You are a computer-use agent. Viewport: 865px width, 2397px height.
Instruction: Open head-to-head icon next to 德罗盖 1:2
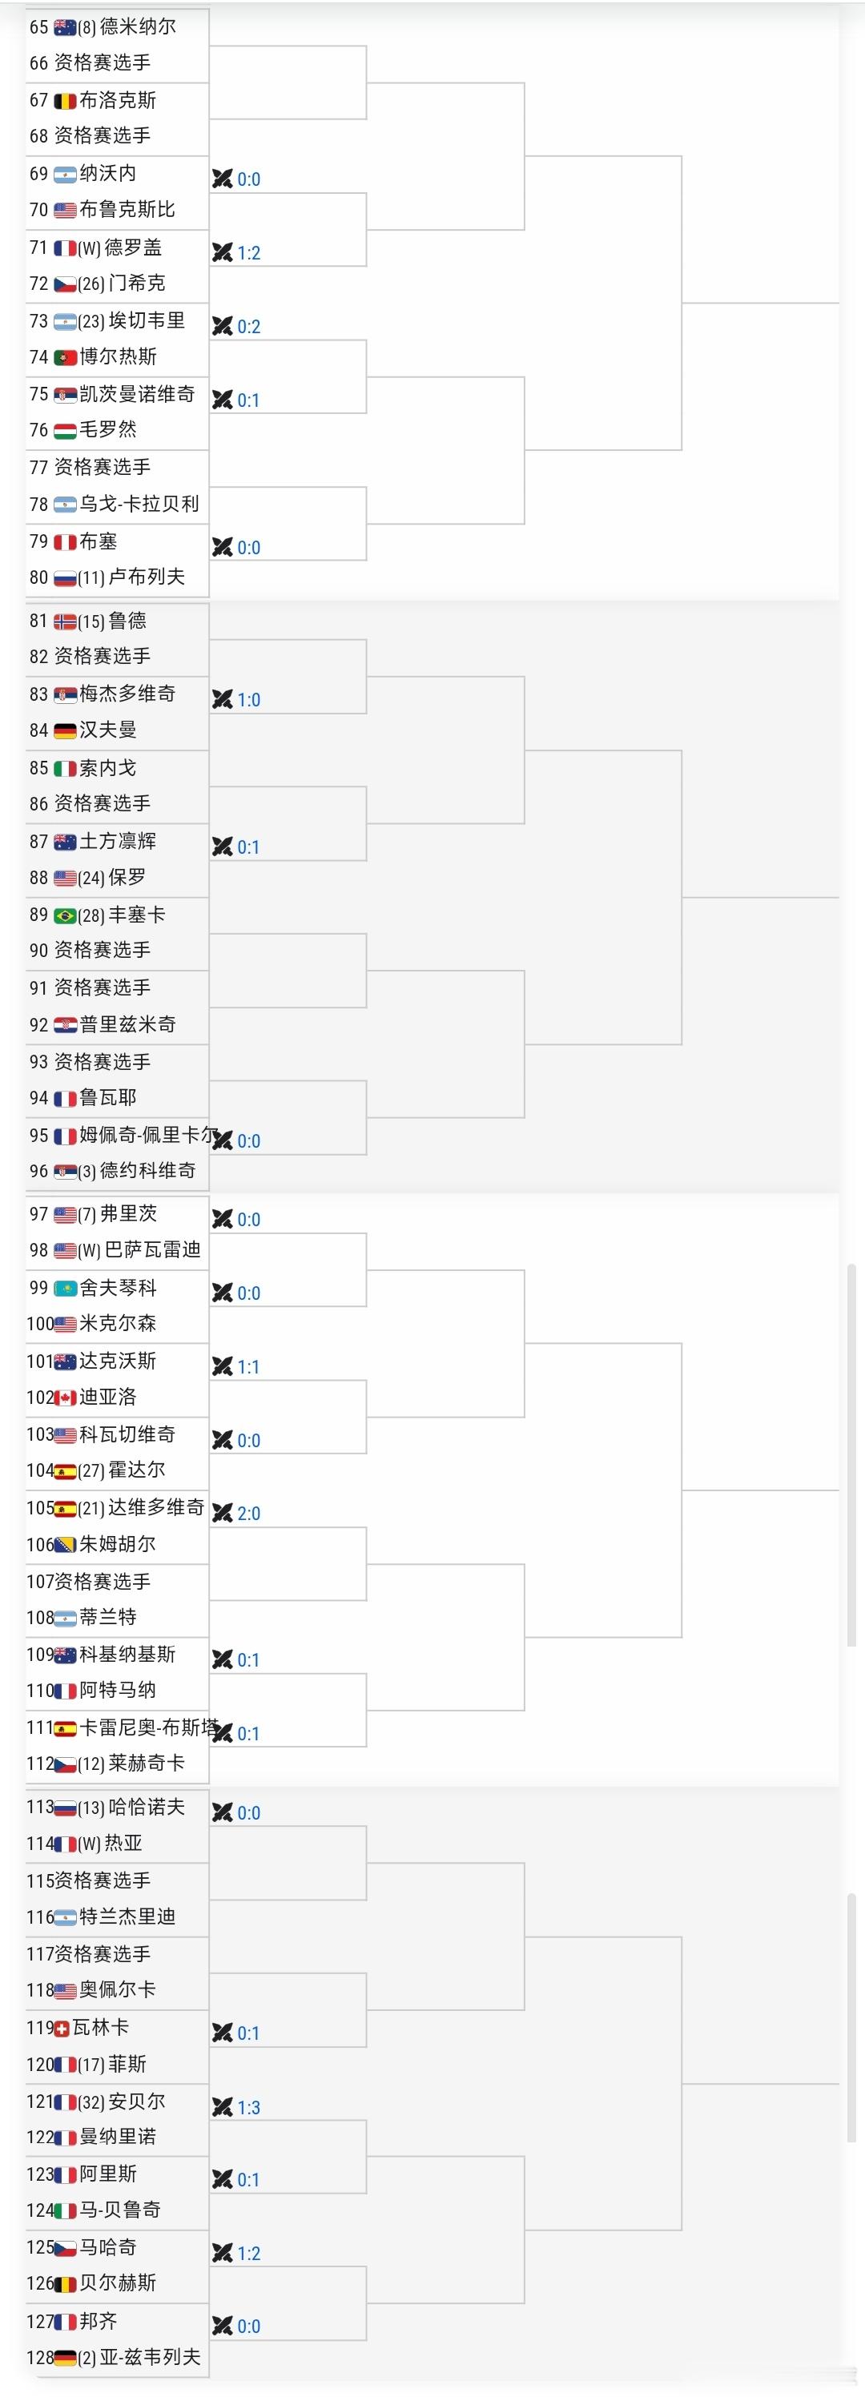pyautogui.click(x=223, y=252)
